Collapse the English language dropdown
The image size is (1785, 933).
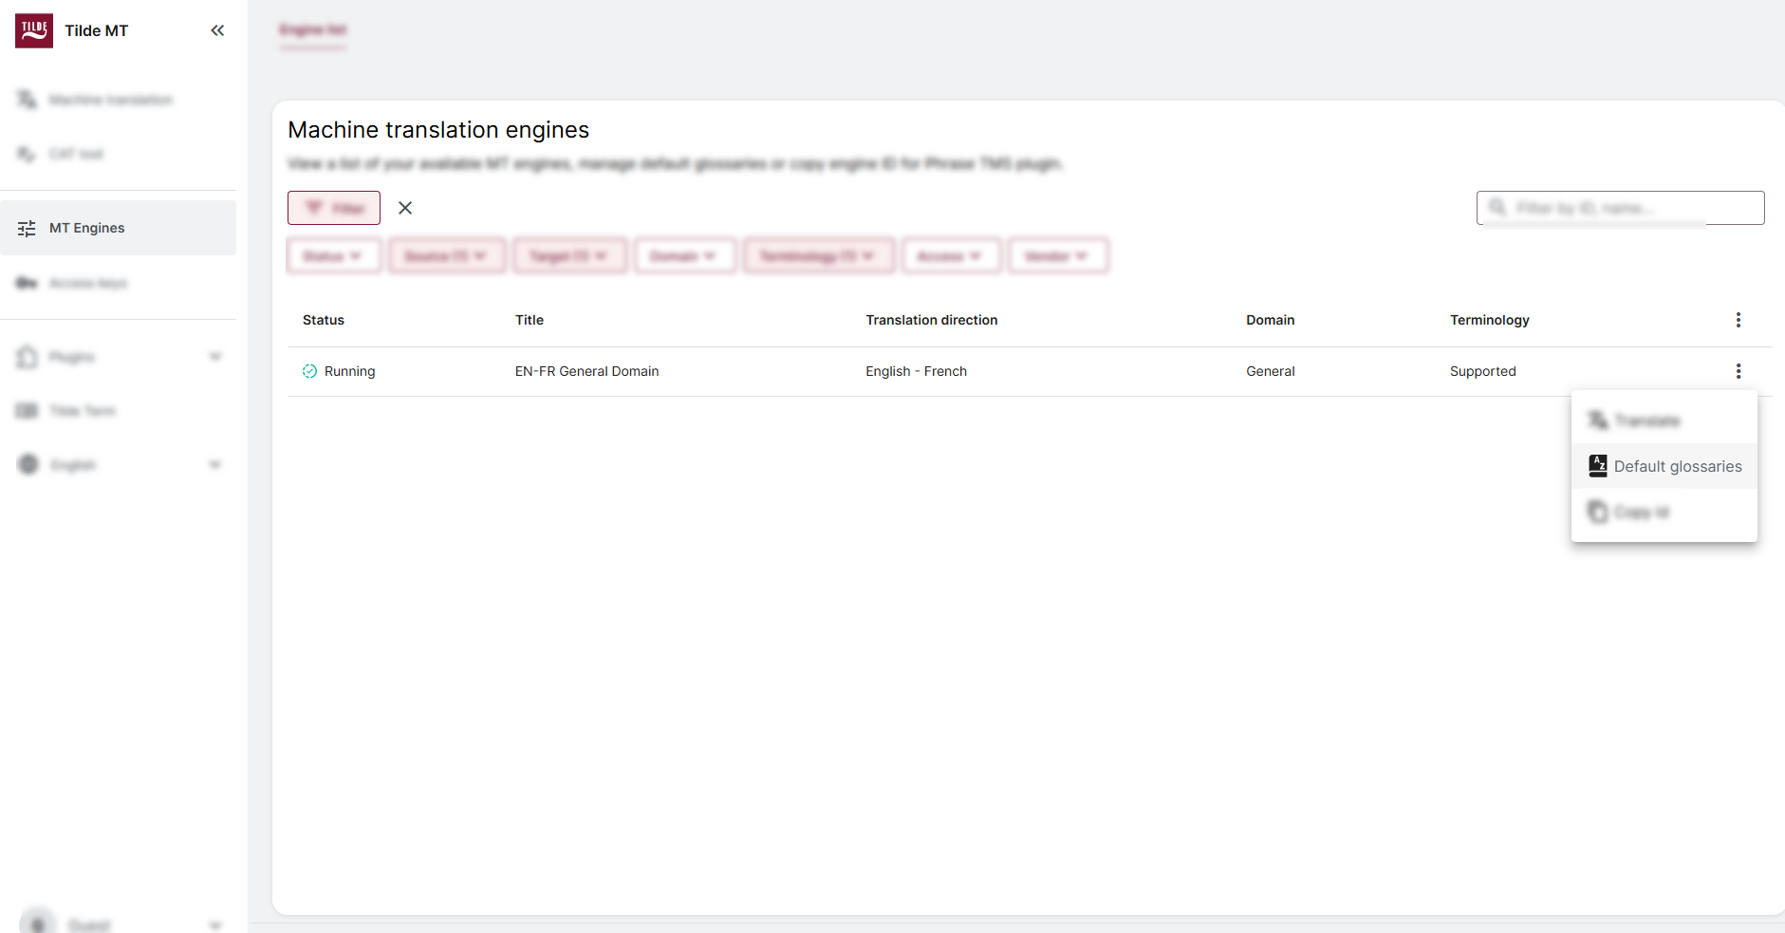coord(215,464)
